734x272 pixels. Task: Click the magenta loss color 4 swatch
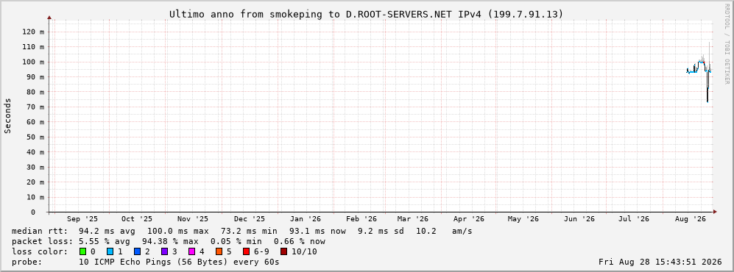(x=191, y=251)
